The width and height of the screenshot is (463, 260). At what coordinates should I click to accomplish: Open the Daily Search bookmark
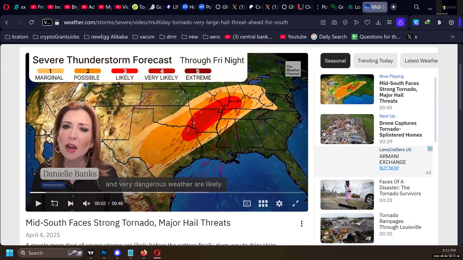(329, 37)
